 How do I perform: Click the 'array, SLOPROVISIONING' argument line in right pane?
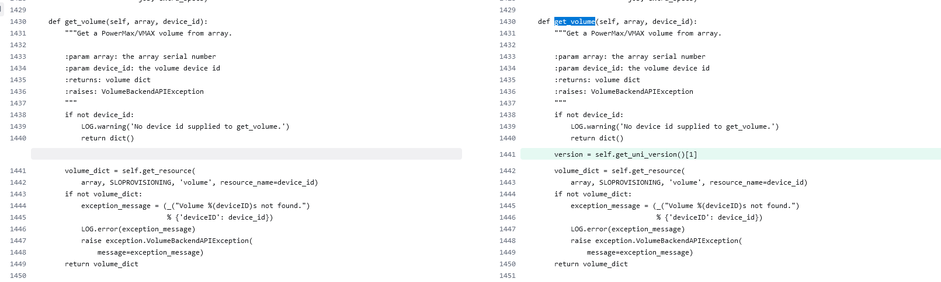[689, 182]
